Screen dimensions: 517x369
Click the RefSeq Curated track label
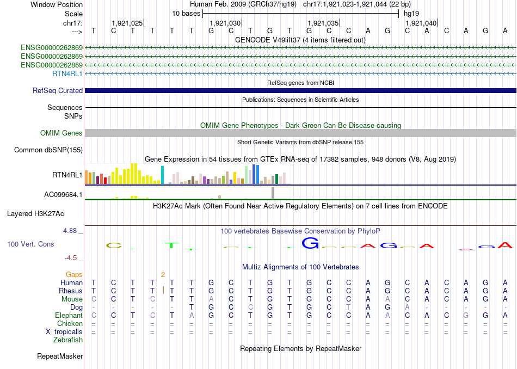click(57, 91)
